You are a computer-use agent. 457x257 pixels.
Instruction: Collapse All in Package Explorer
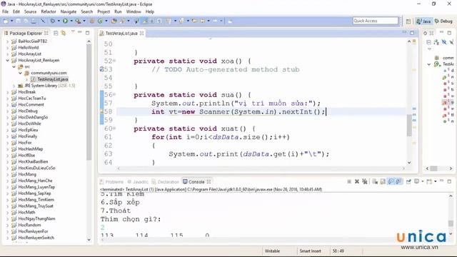[56, 34]
